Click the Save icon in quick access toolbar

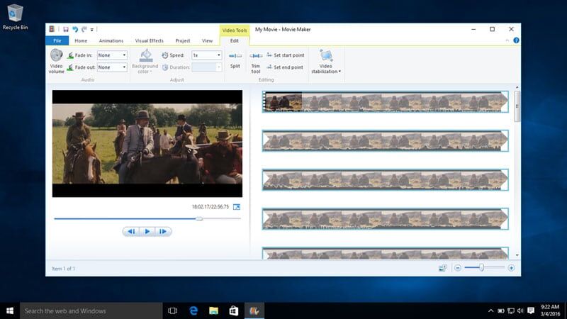(x=66, y=29)
